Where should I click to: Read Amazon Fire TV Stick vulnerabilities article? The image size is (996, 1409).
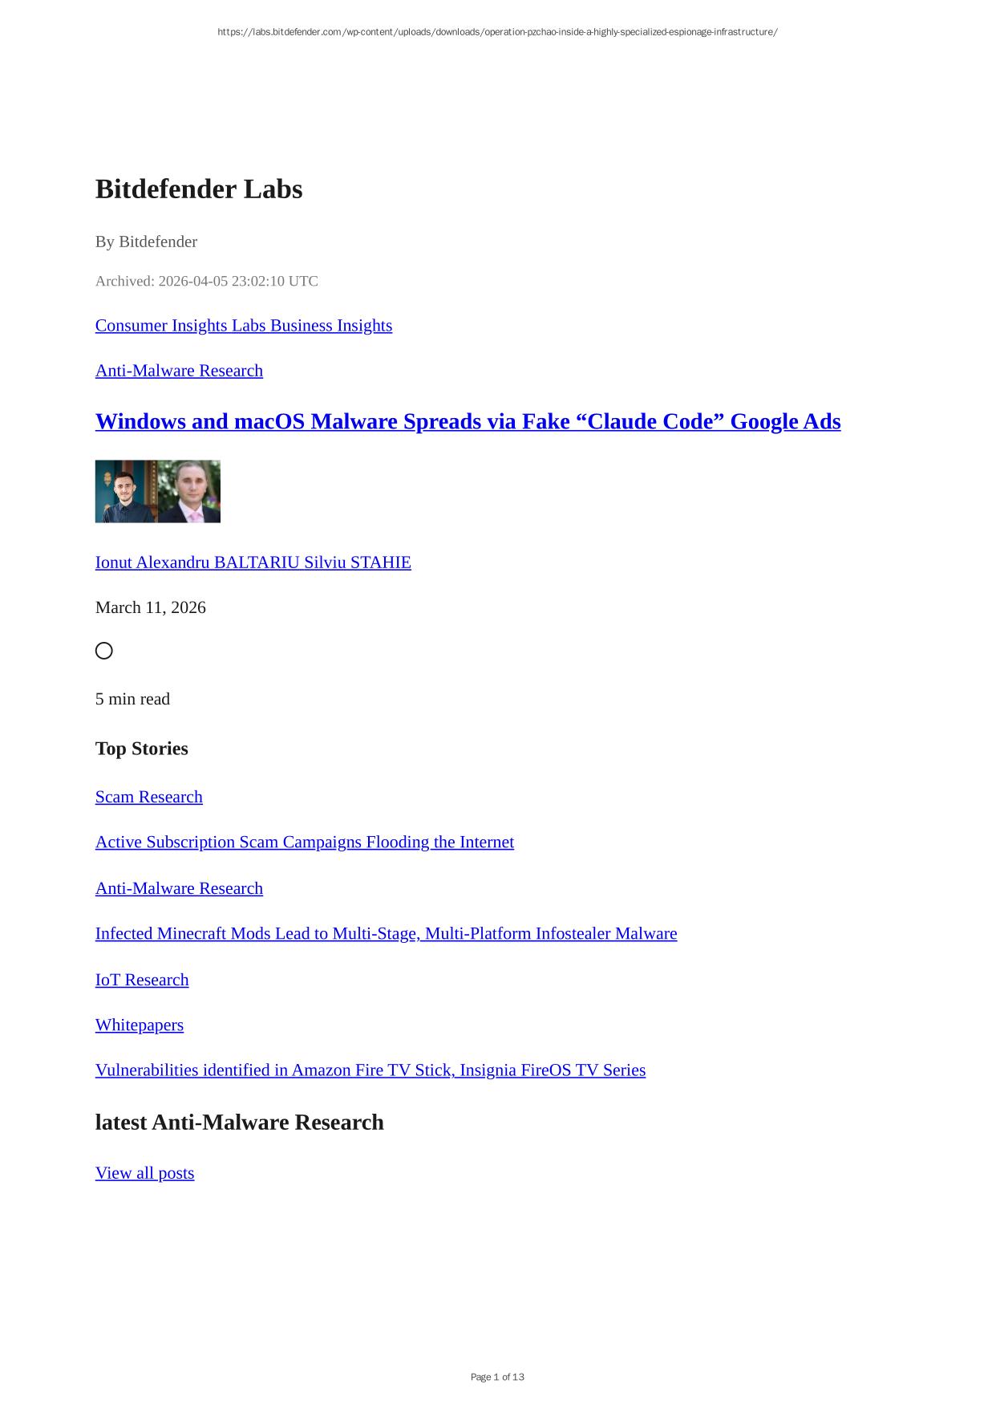tap(370, 1070)
